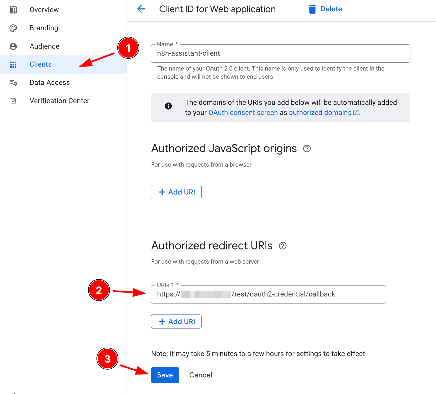Click the Overview dashboard icon
The width and height of the screenshot is (436, 394).
pyautogui.click(x=13, y=10)
